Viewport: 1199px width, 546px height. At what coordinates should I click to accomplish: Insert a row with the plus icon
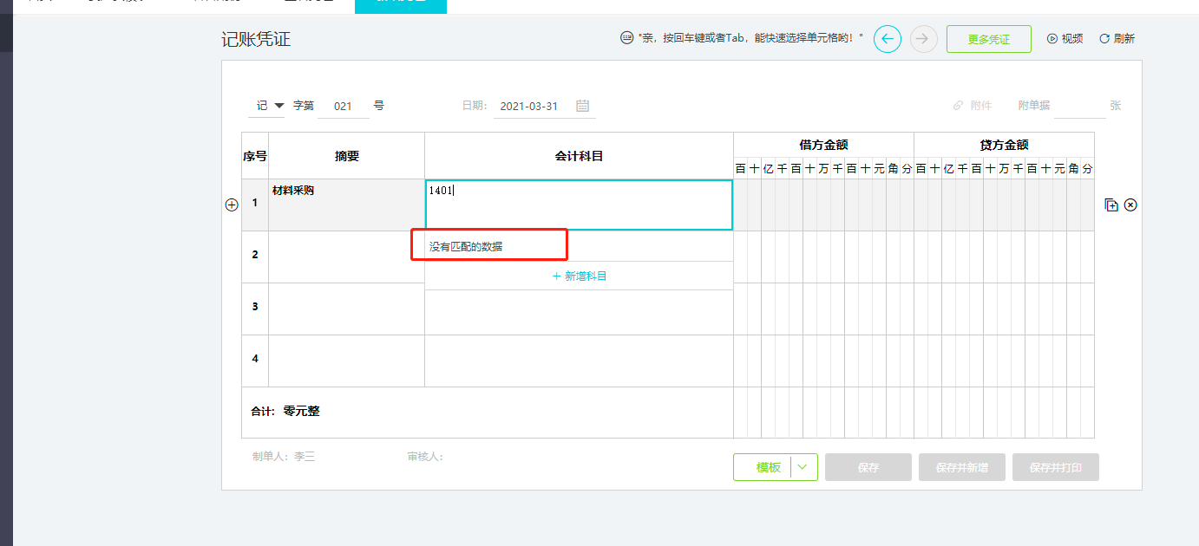point(232,205)
